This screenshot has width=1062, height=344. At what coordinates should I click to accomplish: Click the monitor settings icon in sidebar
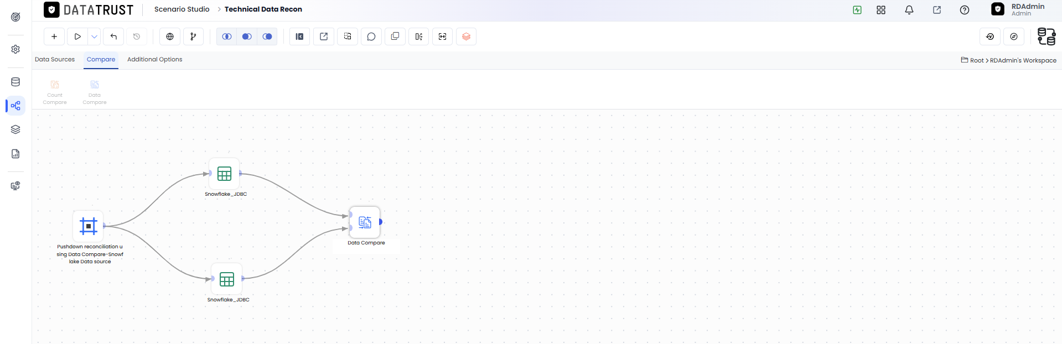15,186
